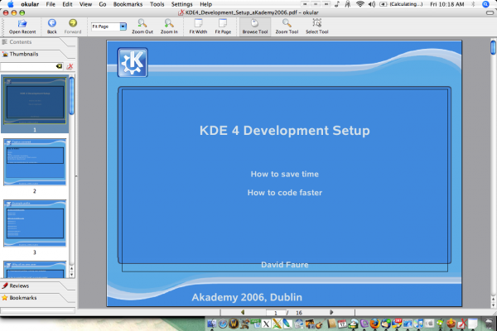Open Finder from the dock
Image resolution: width=497 pixels, height=331 pixels.
[211, 324]
